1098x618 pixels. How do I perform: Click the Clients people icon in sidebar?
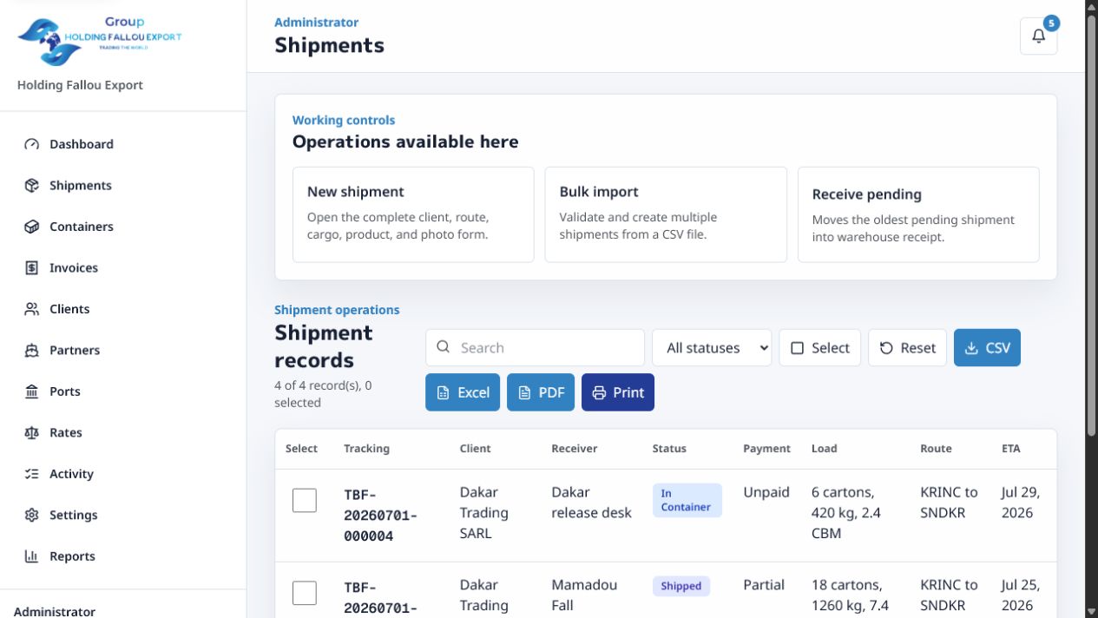pos(32,309)
